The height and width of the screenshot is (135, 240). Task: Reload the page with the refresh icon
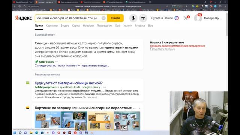pyautogui.click(x=24, y=6)
